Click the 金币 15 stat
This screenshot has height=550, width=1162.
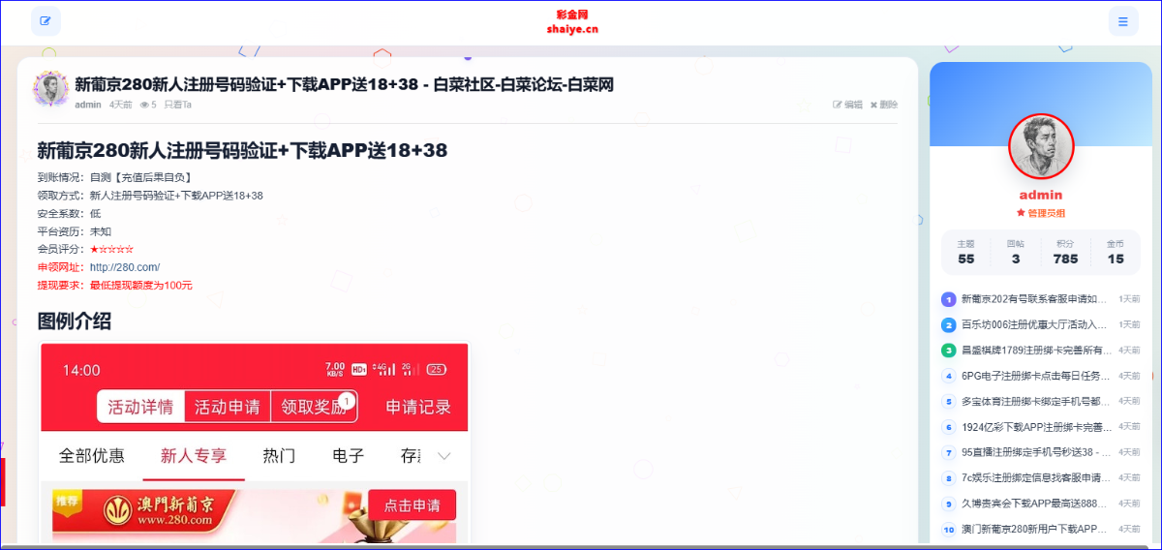[1116, 252]
